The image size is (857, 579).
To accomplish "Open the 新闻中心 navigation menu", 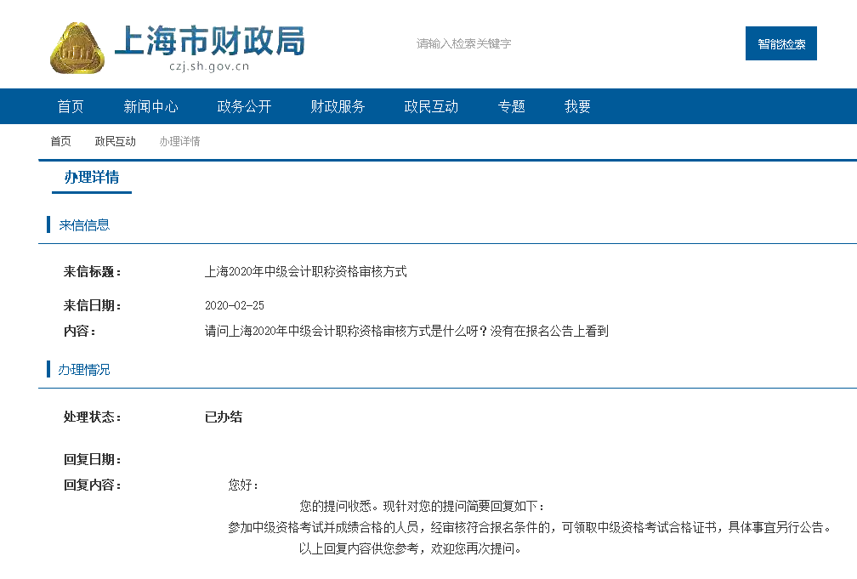I will pos(150,105).
